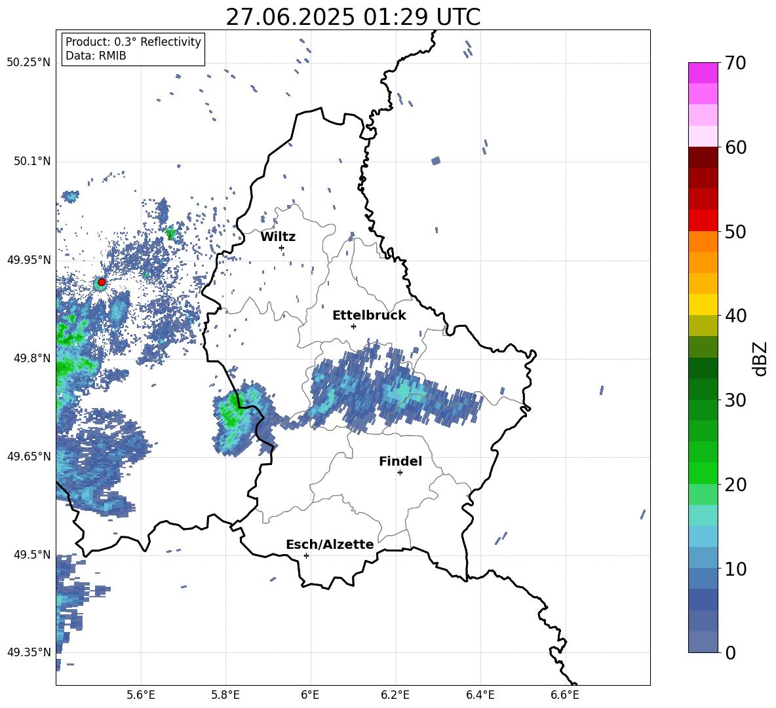Pick the magenta swatch just below 70 dBZ
This screenshot has width=776, height=708.
(x=703, y=73)
